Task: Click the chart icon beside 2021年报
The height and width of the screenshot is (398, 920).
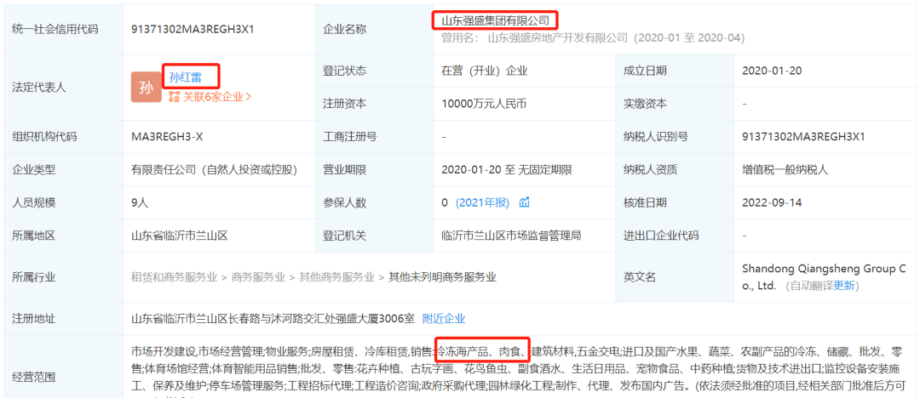Action: pyautogui.click(x=524, y=202)
